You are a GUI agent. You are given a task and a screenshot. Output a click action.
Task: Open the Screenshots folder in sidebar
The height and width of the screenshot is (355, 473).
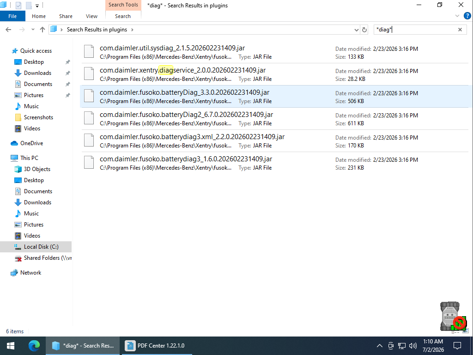38,117
